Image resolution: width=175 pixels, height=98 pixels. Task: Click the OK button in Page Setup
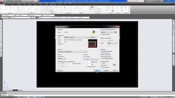pyautogui.click(x=97, y=71)
